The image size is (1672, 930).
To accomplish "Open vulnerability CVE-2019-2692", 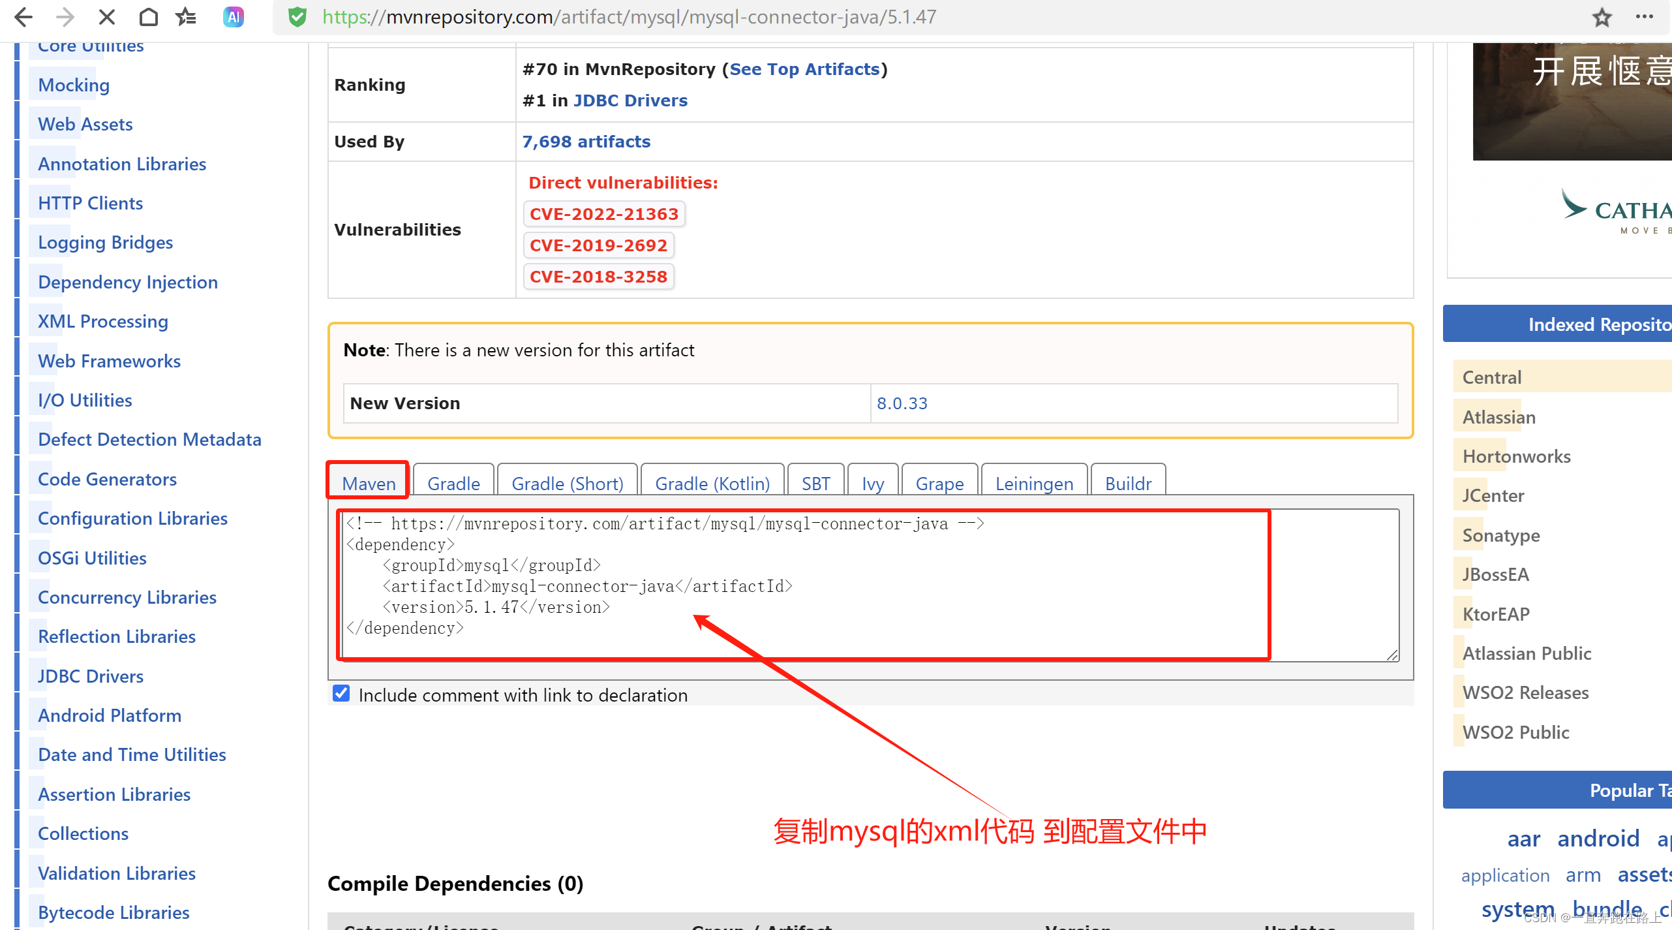I will tap(598, 245).
